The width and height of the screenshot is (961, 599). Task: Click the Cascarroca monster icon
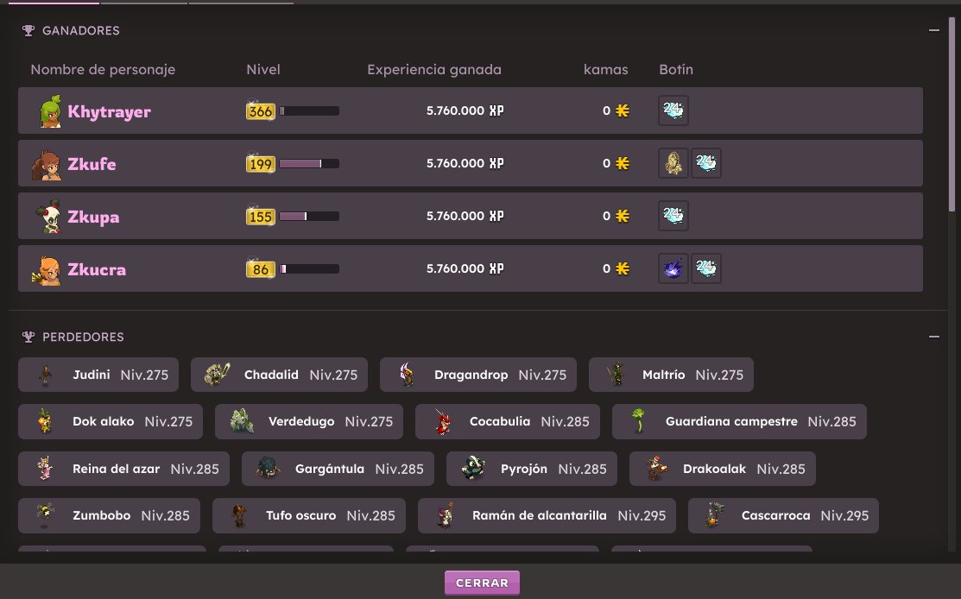(713, 515)
